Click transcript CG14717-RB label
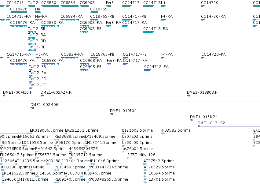Viewport: 260px width, 184px height. click(x=134, y=17)
